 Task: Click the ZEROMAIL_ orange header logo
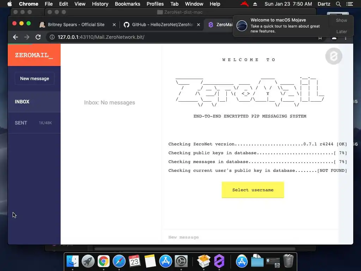(x=34, y=55)
